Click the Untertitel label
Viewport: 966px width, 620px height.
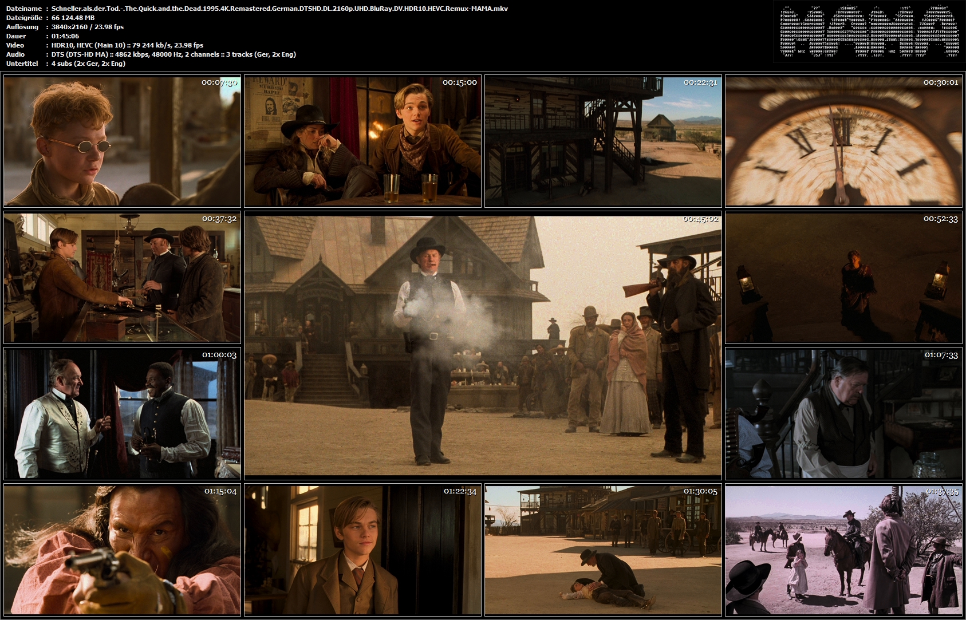coord(22,64)
